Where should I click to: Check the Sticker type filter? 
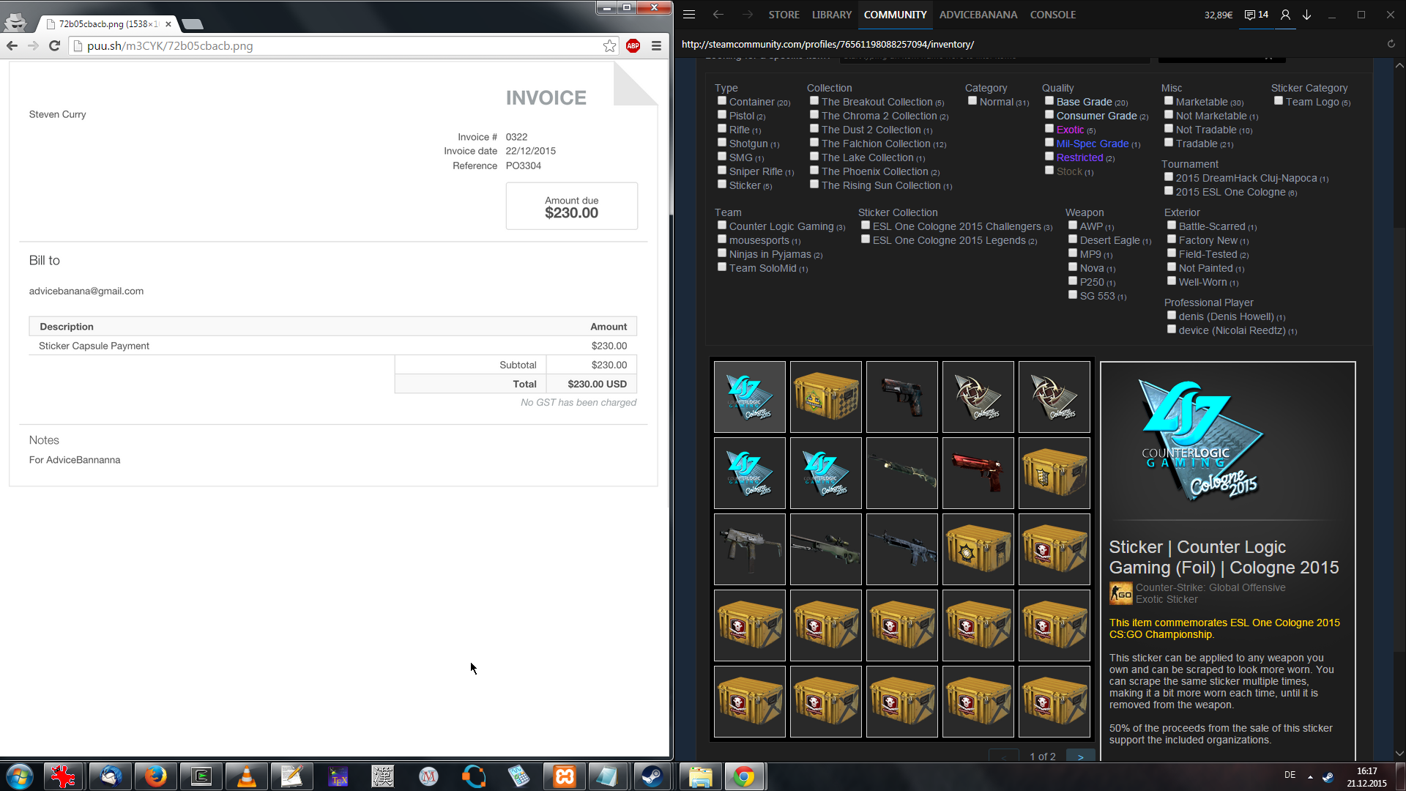pos(722,185)
